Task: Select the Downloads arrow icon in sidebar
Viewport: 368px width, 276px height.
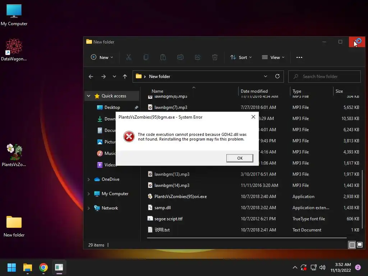Action: click(x=100, y=119)
